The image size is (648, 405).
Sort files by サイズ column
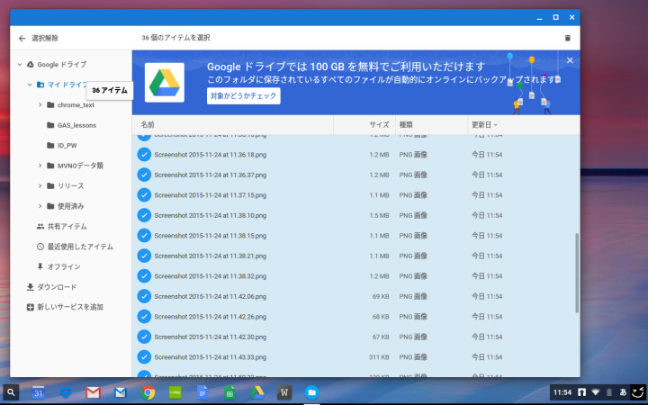point(379,125)
